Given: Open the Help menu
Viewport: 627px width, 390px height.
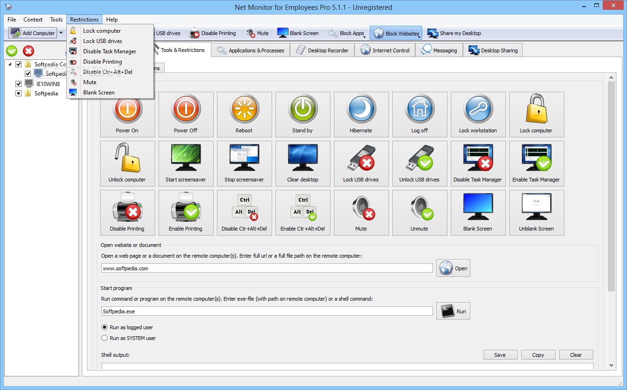Looking at the screenshot, I should coord(112,20).
